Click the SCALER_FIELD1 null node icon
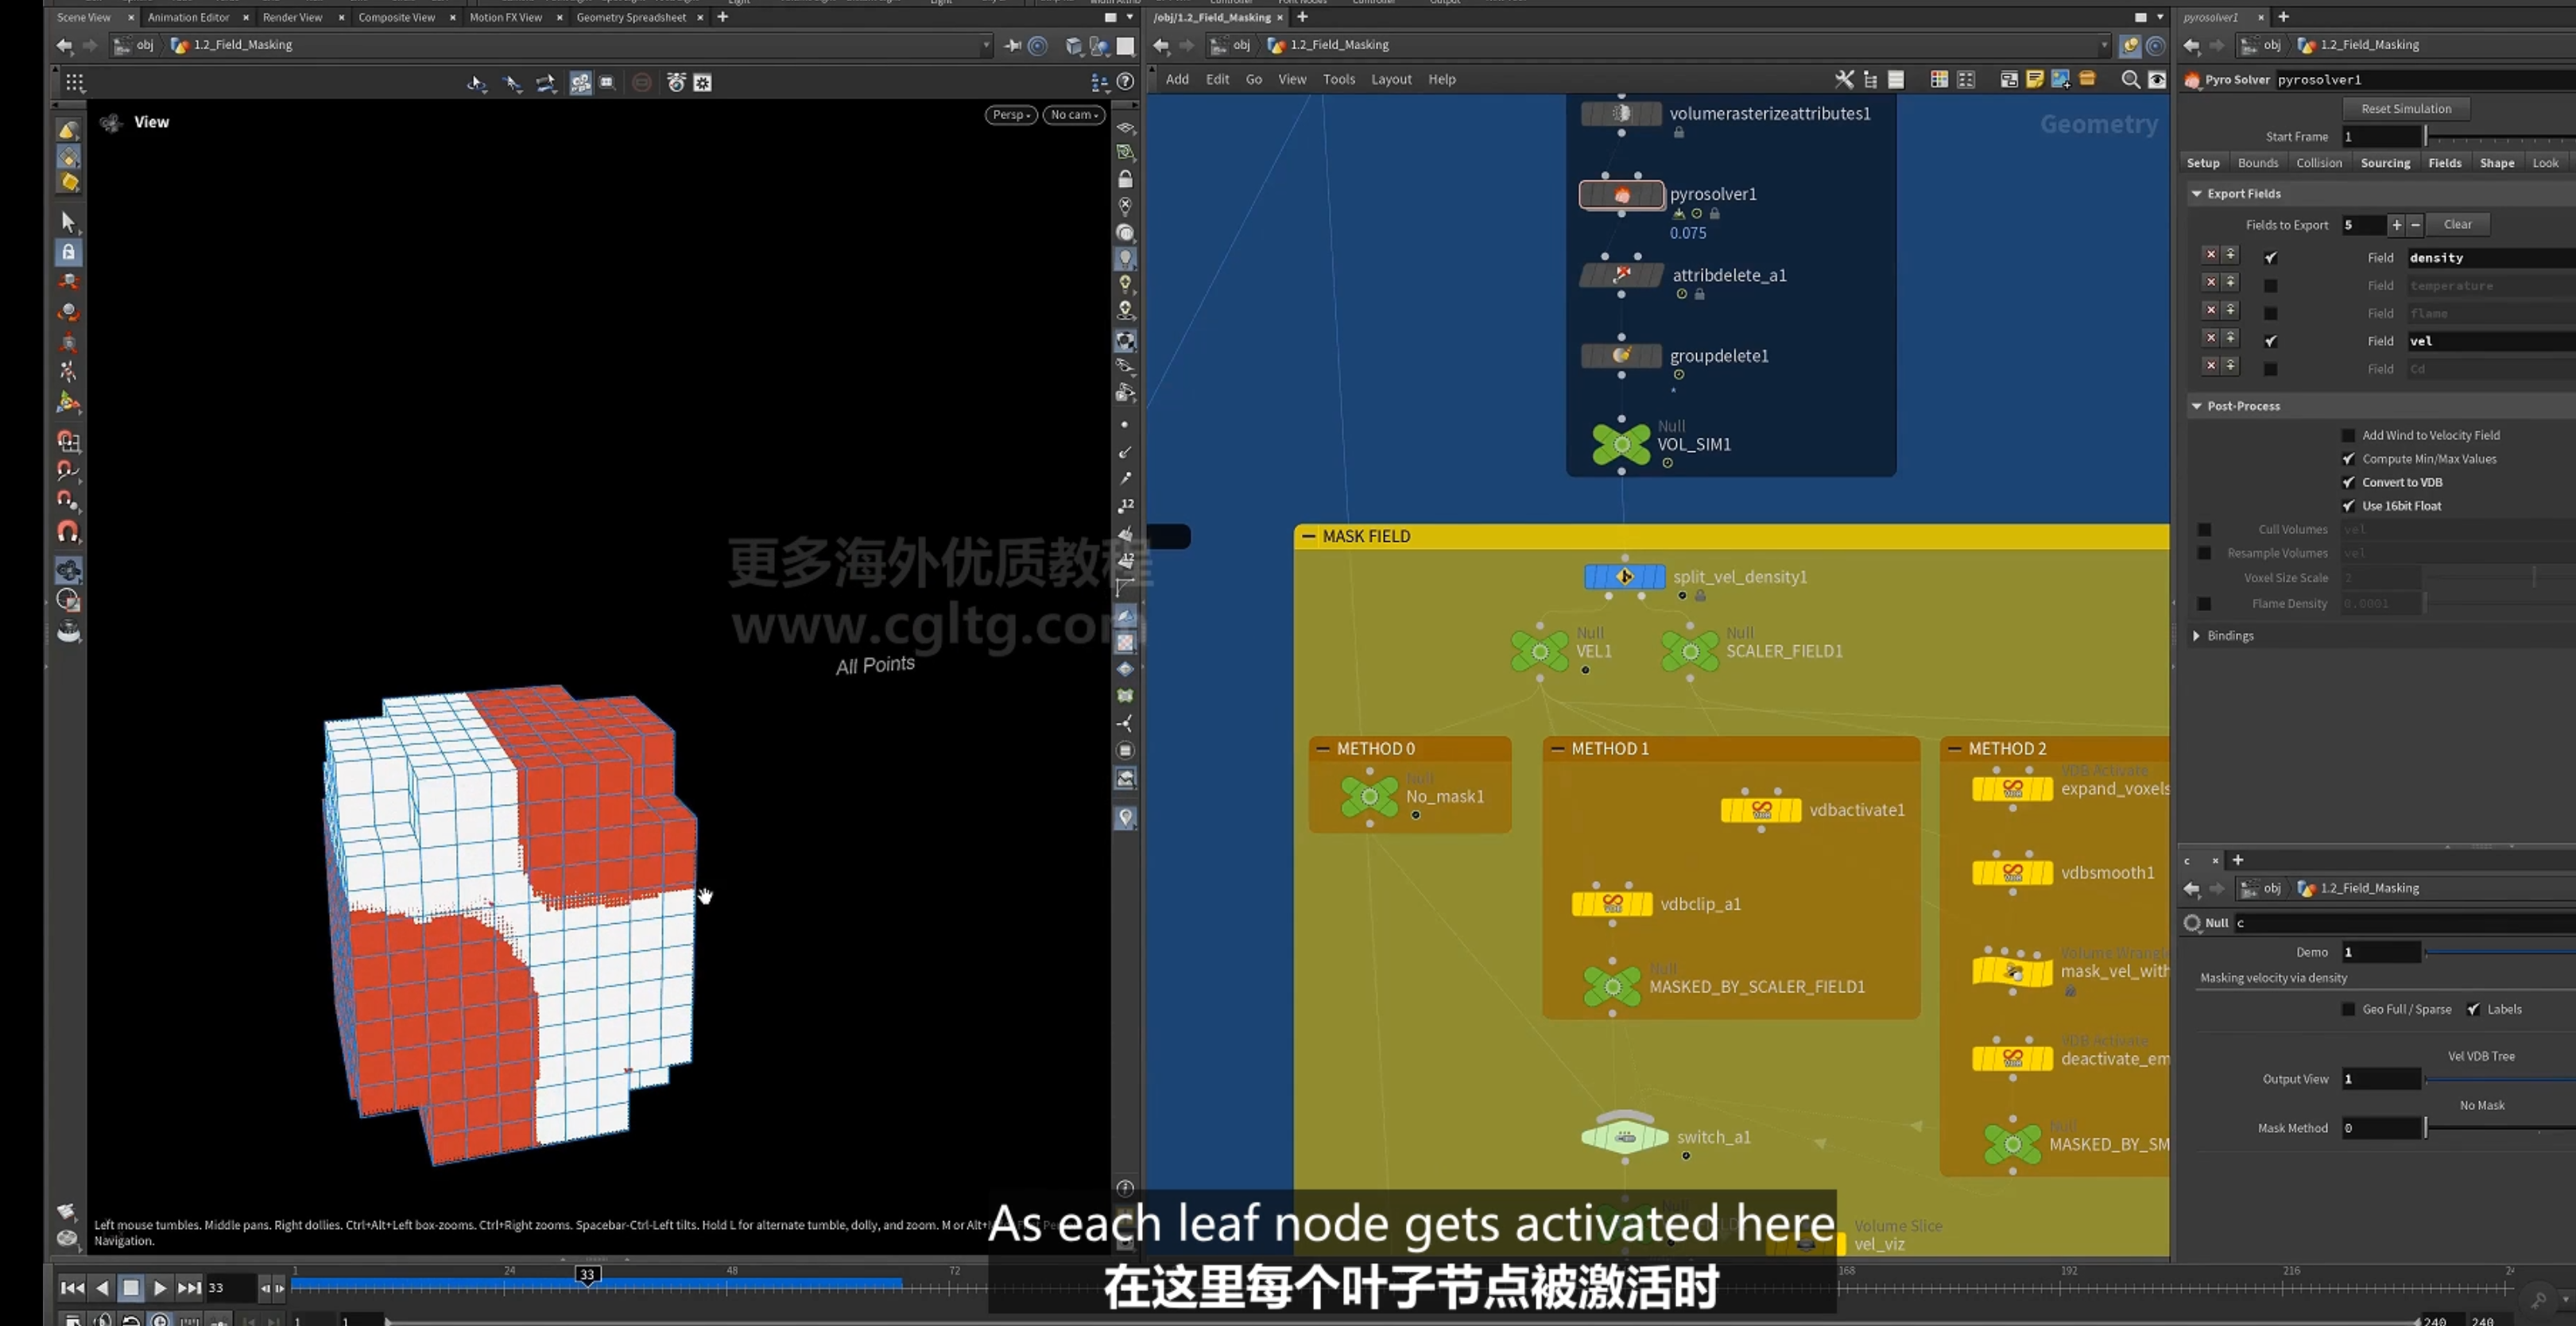Screen dimensions: 2576x1326 click(1690, 651)
